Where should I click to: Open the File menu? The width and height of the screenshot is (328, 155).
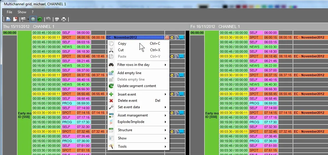(x=9, y=12)
